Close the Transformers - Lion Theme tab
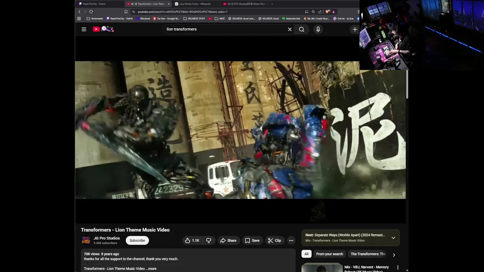The width and height of the screenshot is (484, 272). tap(169, 4)
